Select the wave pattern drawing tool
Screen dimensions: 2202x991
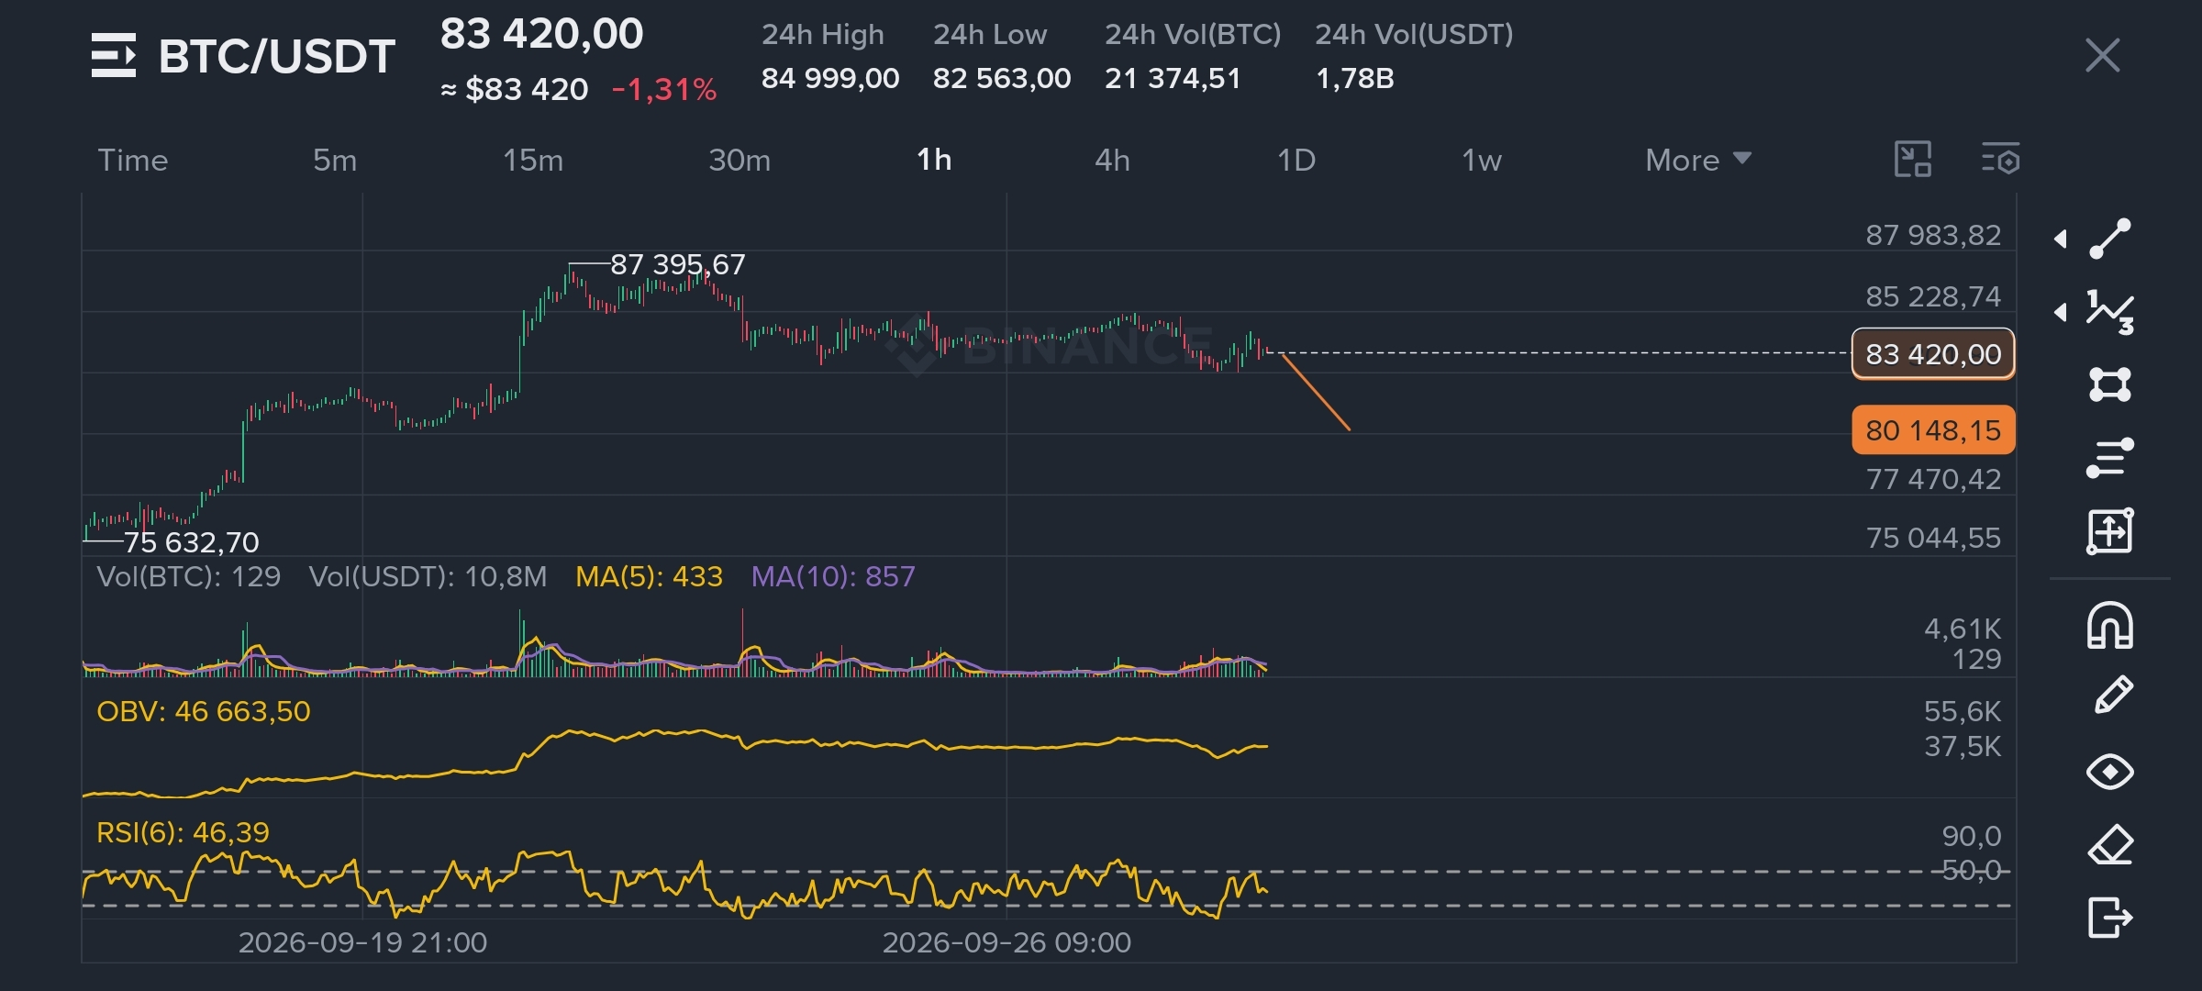click(x=2109, y=312)
